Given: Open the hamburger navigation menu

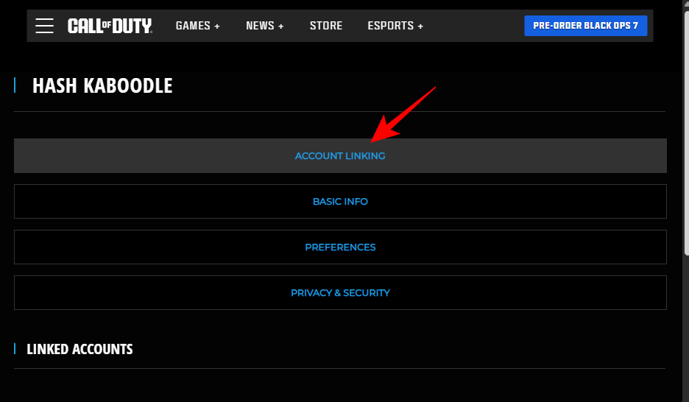Looking at the screenshot, I should pos(44,26).
